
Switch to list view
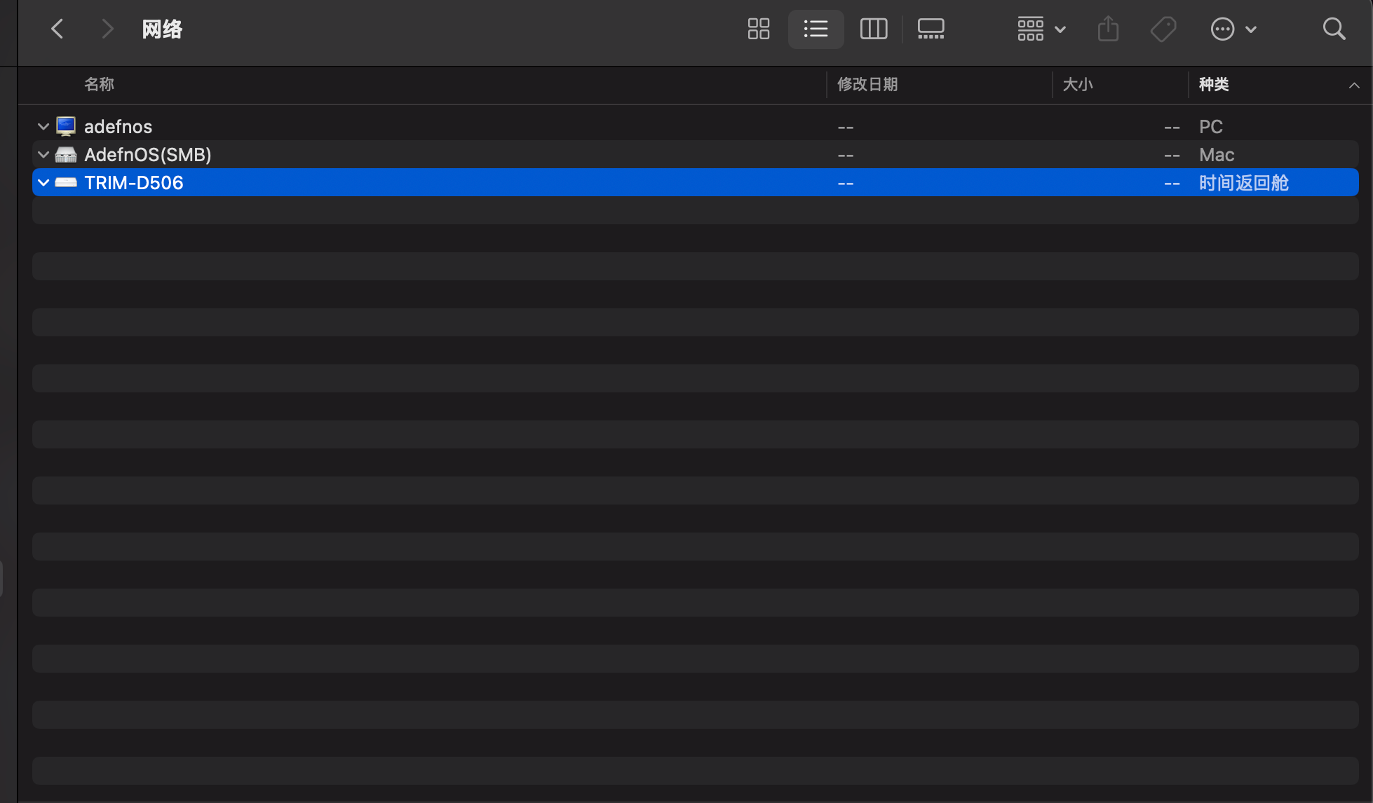(x=816, y=29)
